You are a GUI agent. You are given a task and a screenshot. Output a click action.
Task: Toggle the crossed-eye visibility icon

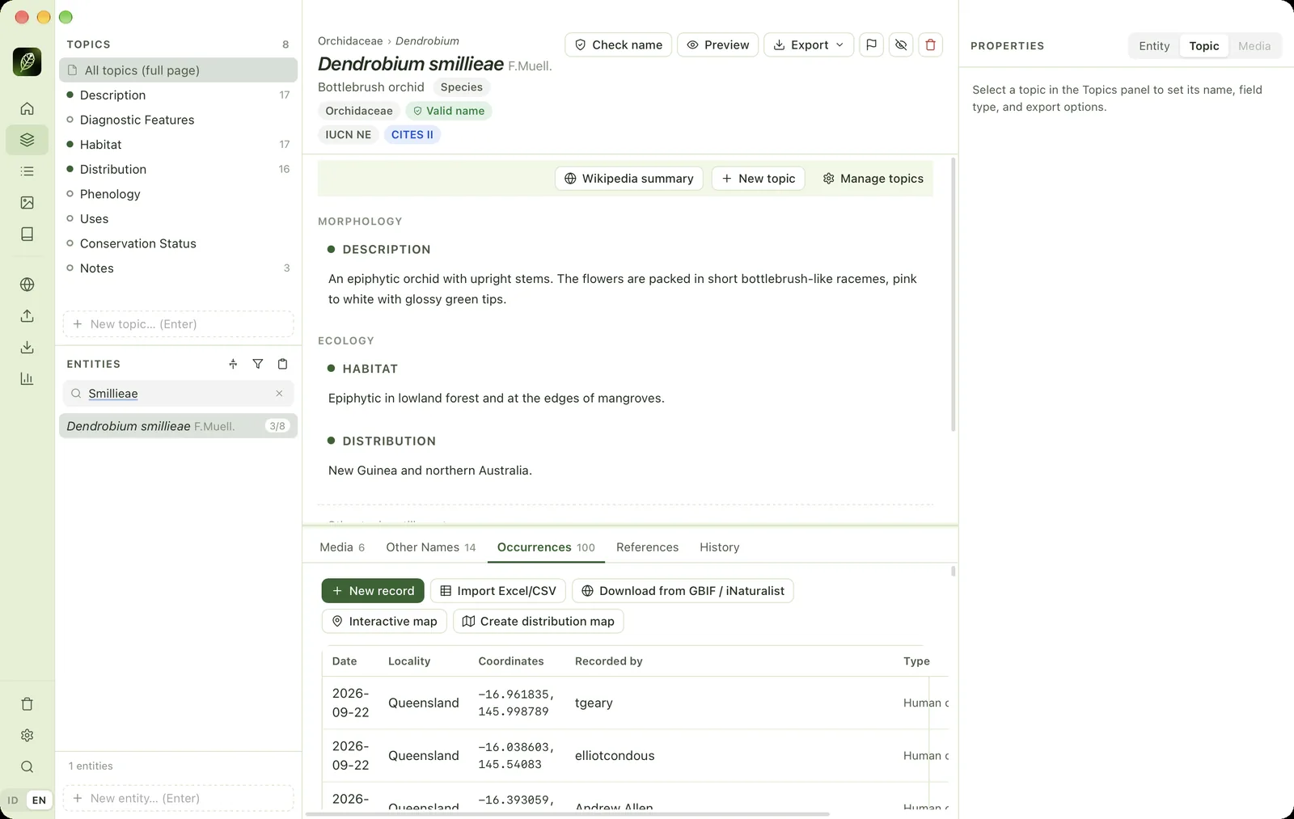901,45
